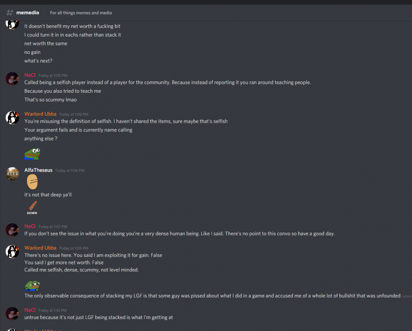The image size is (412, 331).
Task: Click the memedia channel name in header
Action: click(27, 13)
